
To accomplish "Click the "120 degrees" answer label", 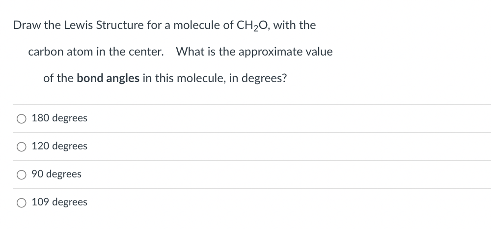I will point(59,146).
